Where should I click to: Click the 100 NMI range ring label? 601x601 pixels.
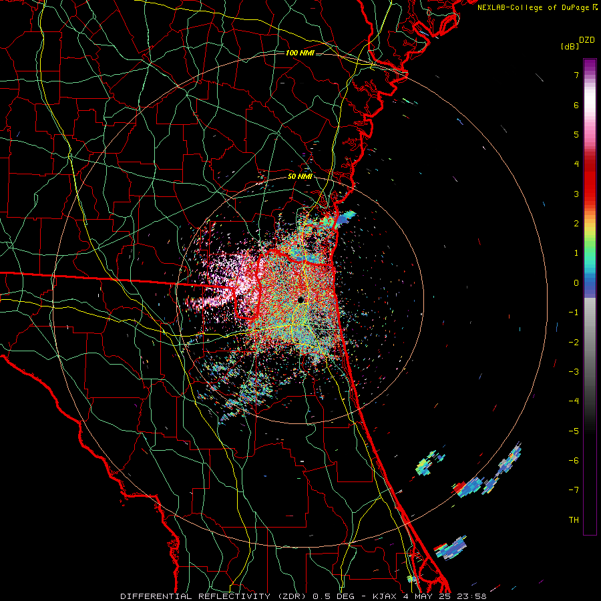[x=300, y=53]
